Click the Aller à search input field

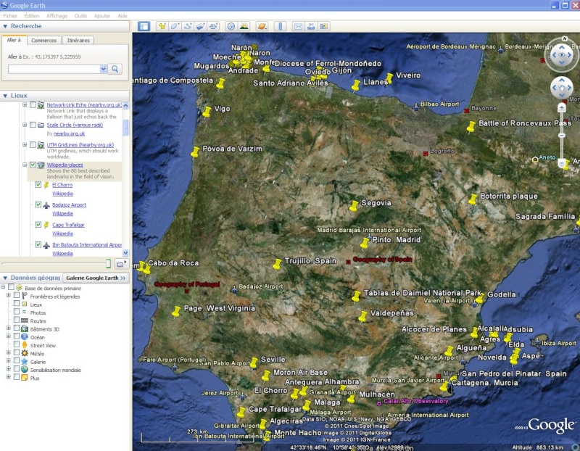pyautogui.click(x=54, y=69)
